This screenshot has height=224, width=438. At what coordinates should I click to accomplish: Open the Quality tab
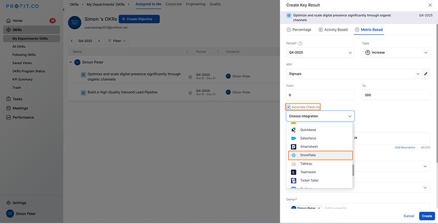[x=215, y=4]
